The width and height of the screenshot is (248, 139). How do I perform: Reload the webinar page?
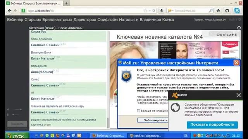154,11
